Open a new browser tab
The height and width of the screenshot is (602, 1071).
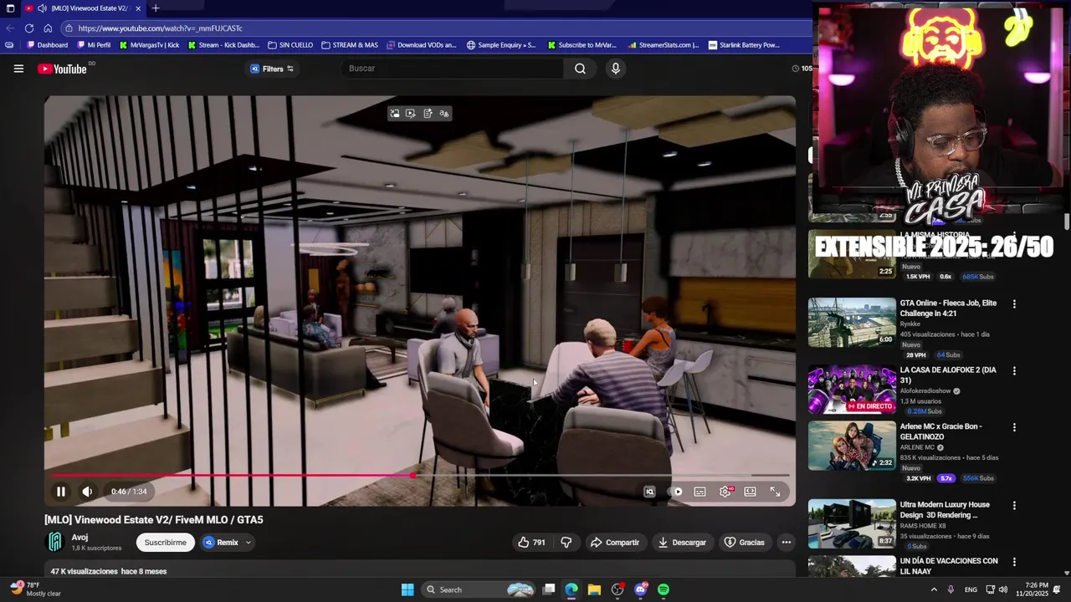156,8
